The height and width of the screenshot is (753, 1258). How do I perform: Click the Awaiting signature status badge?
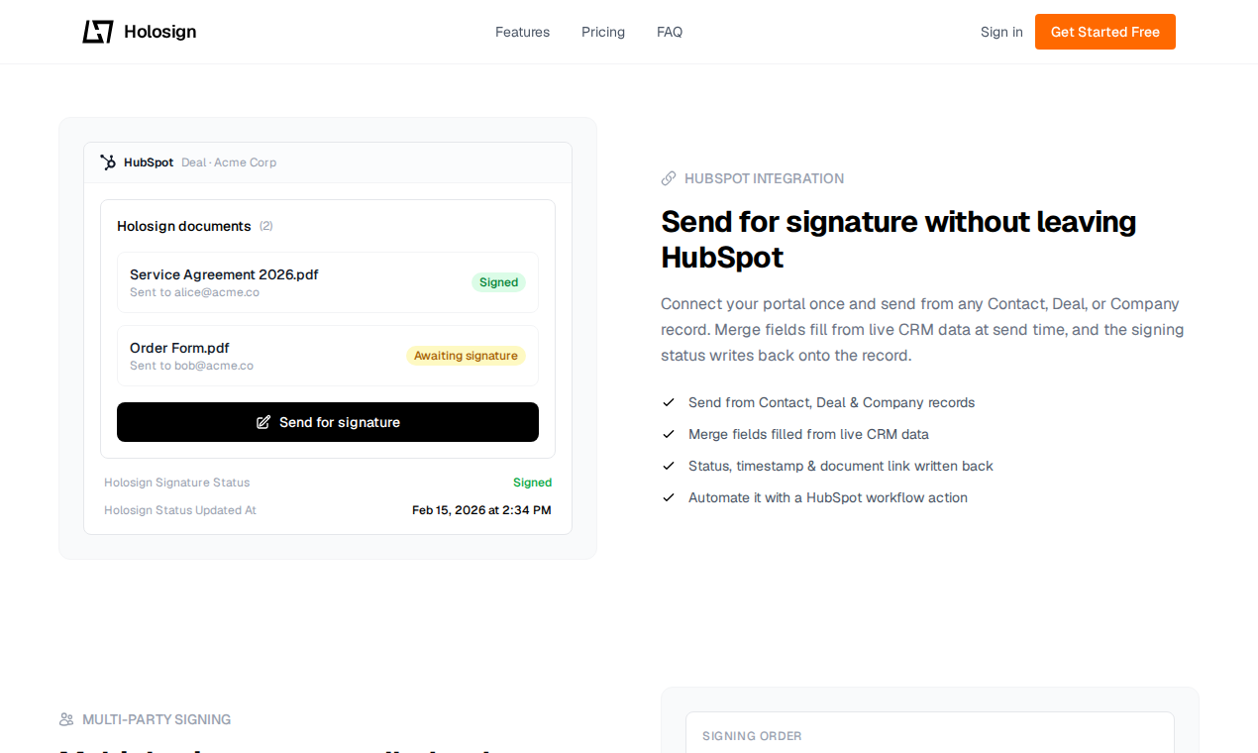click(x=466, y=356)
